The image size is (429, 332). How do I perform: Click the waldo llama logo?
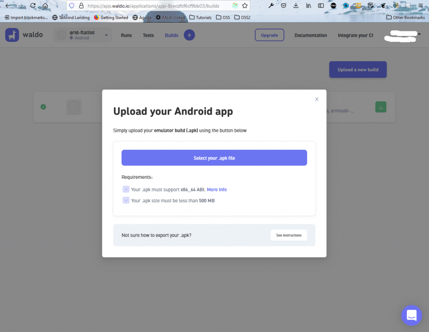12,35
